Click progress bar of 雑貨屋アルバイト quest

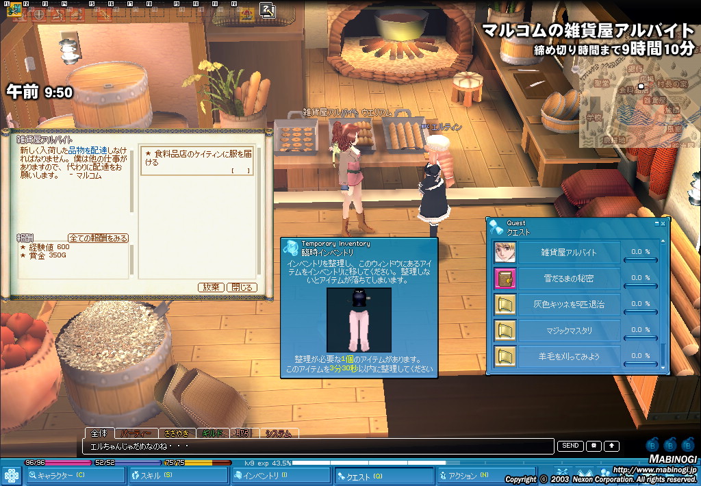641,259
